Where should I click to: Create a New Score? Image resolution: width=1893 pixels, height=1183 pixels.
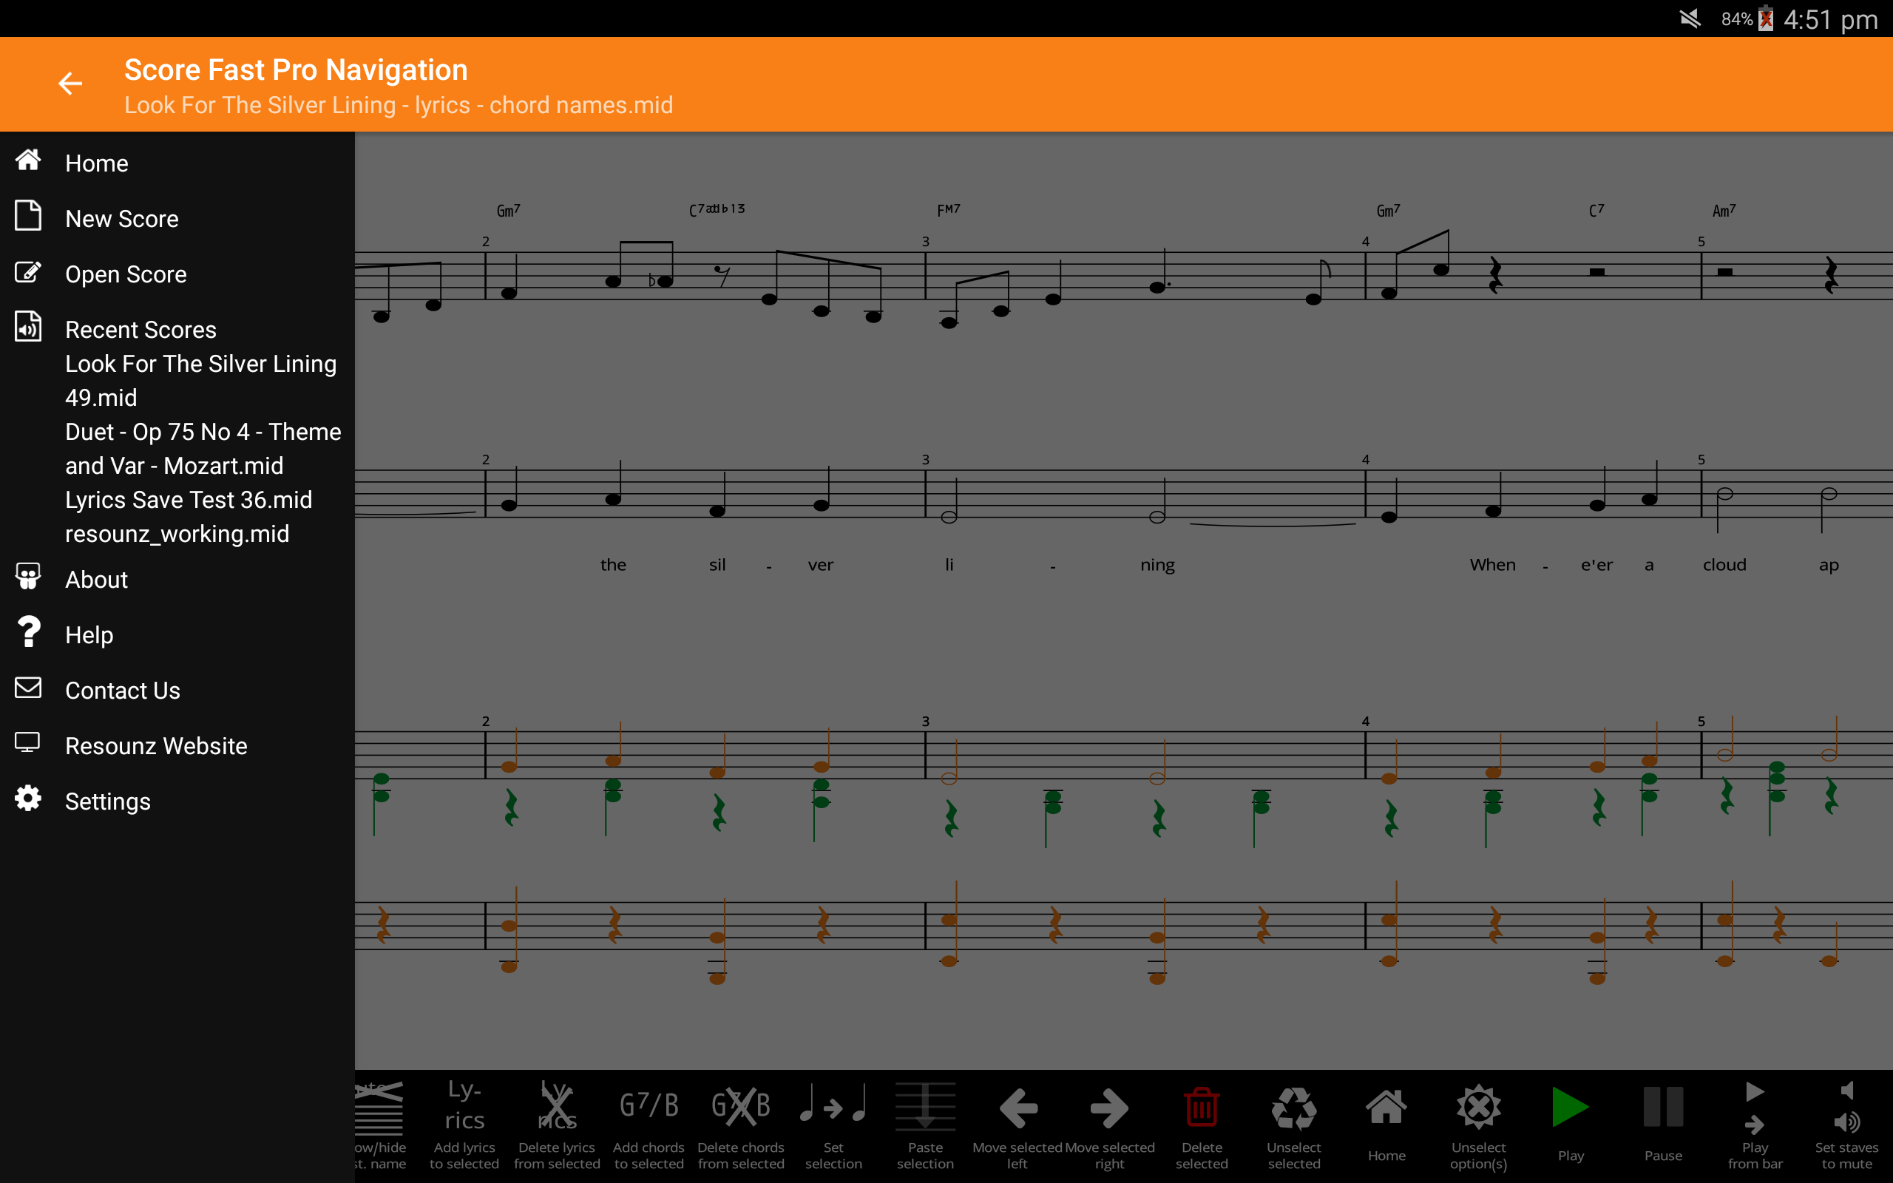pos(121,218)
